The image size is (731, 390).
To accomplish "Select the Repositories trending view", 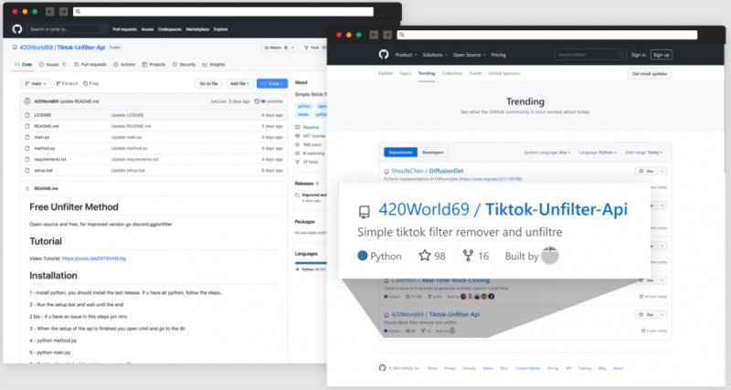I will [x=401, y=153].
